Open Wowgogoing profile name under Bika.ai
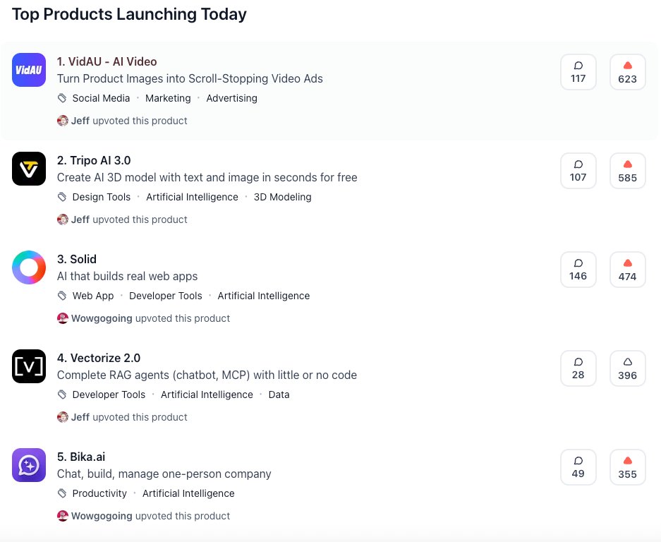The width and height of the screenshot is (661, 542). [x=102, y=516]
